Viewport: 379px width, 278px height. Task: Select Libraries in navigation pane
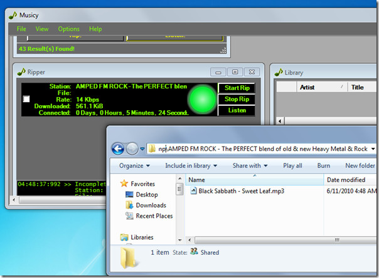[142, 237]
